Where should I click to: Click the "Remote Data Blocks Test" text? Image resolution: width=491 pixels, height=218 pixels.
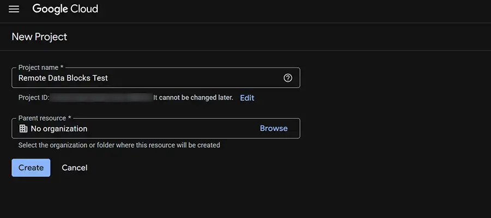63,78
